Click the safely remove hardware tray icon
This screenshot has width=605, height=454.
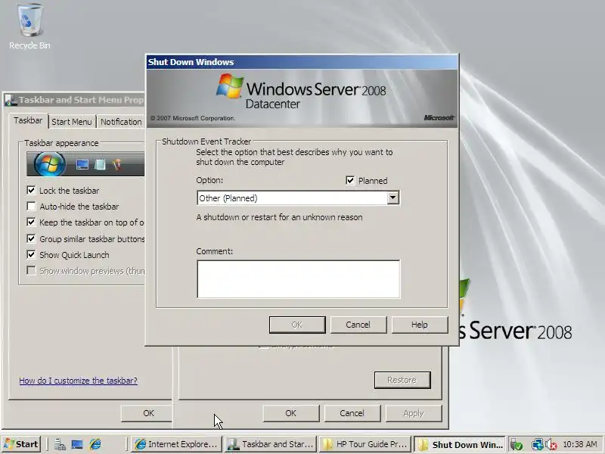point(516,445)
